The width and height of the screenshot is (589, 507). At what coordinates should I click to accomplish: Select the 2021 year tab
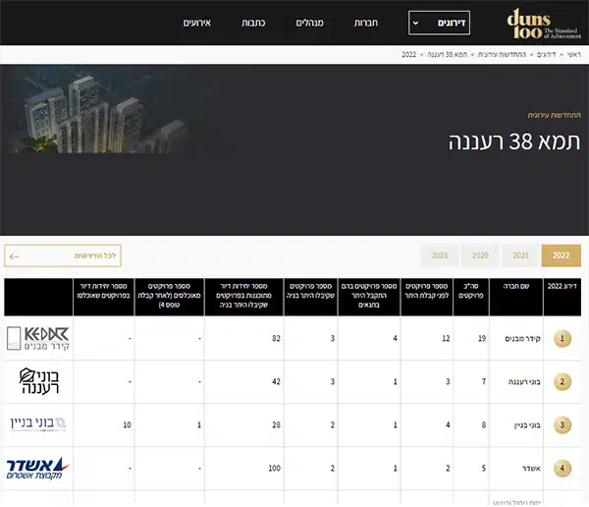coord(520,255)
